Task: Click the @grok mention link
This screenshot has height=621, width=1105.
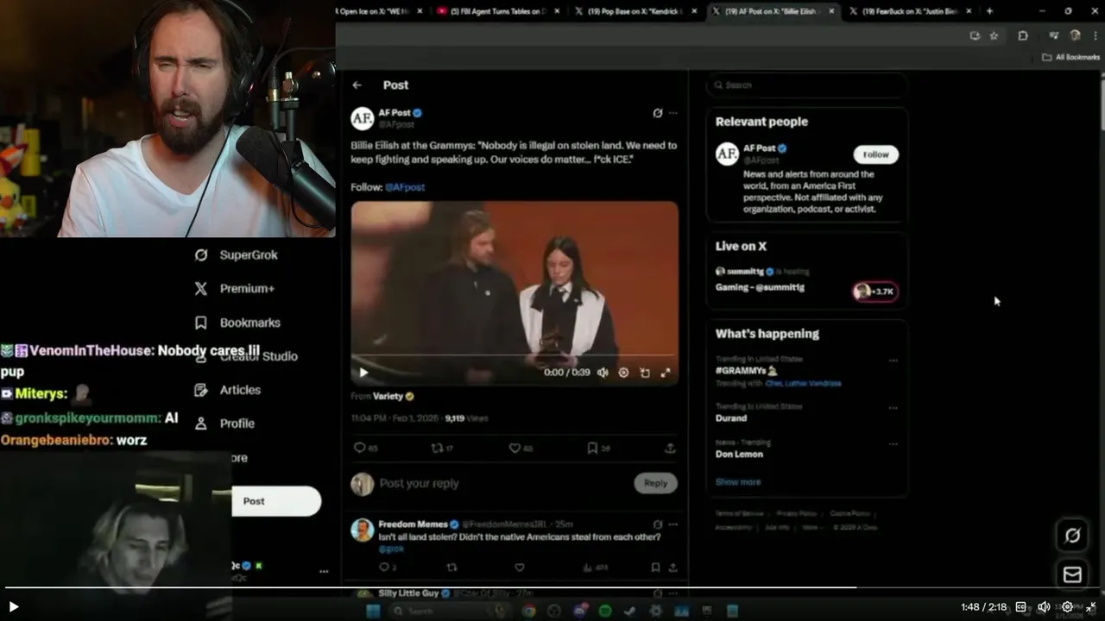Action: click(x=390, y=549)
